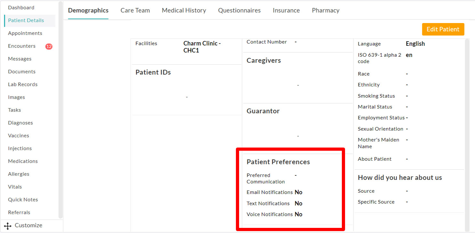The image size is (475, 233).
Task: Click the Customize move-arrows icon
Action: (8, 226)
